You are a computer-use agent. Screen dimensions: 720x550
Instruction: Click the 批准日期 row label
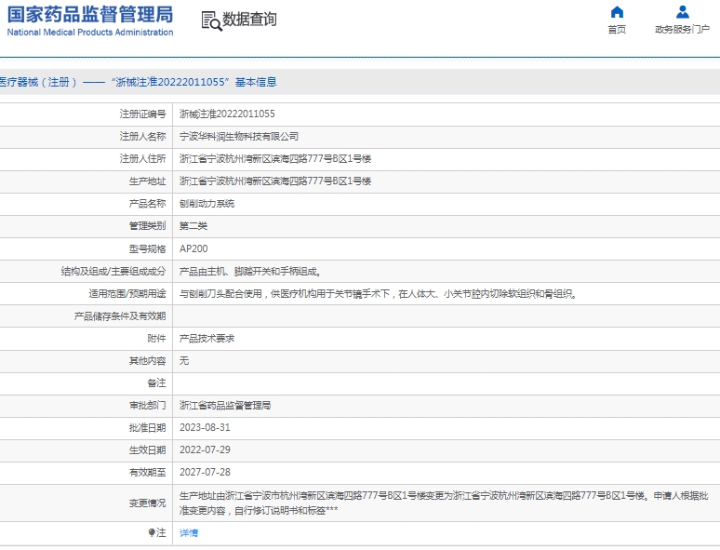pyautogui.click(x=147, y=428)
